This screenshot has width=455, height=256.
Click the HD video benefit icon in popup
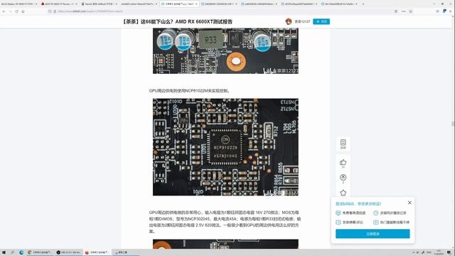pos(338,213)
